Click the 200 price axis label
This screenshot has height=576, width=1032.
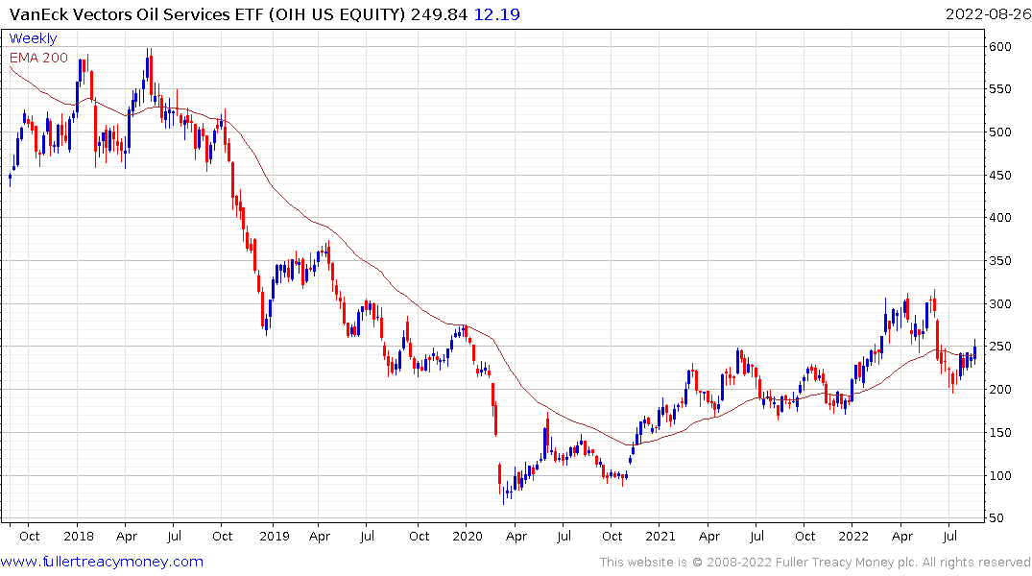[999, 390]
